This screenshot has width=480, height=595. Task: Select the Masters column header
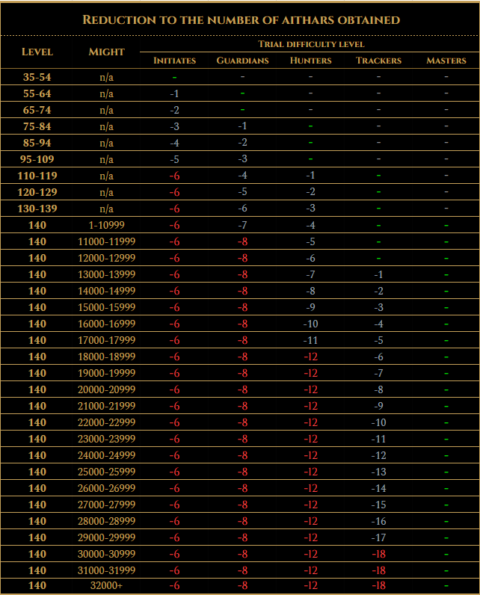point(446,61)
